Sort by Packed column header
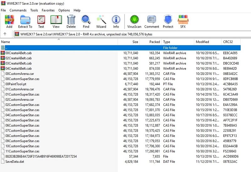 pyautogui.click(x=151, y=42)
